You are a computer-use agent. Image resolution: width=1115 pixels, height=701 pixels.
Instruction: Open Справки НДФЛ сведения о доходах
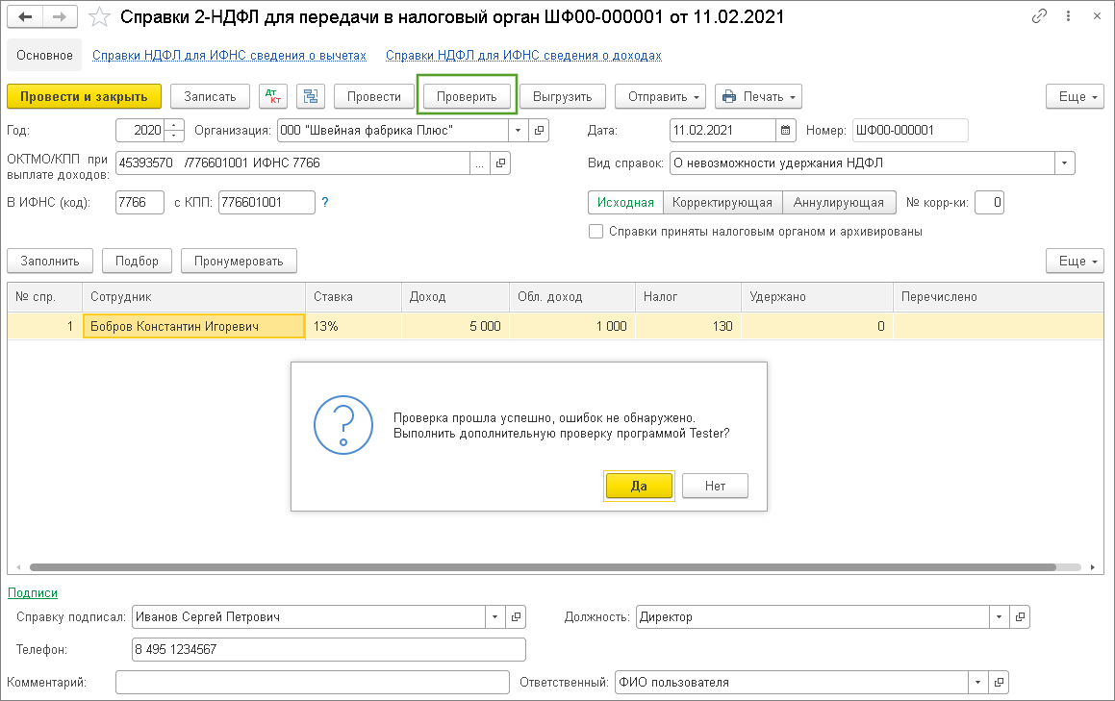tap(523, 55)
